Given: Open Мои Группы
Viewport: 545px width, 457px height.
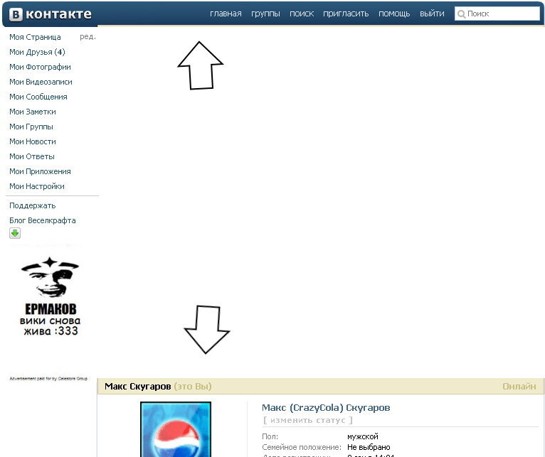Looking at the screenshot, I should pyautogui.click(x=31, y=127).
